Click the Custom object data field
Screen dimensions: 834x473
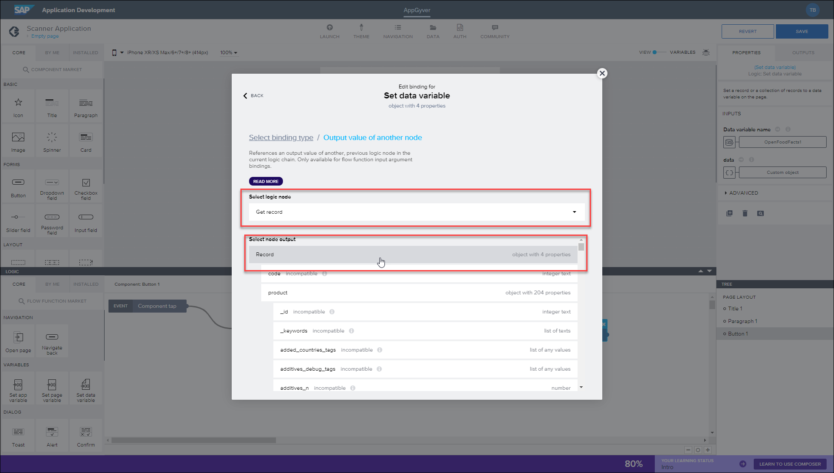(x=782, y=173)
